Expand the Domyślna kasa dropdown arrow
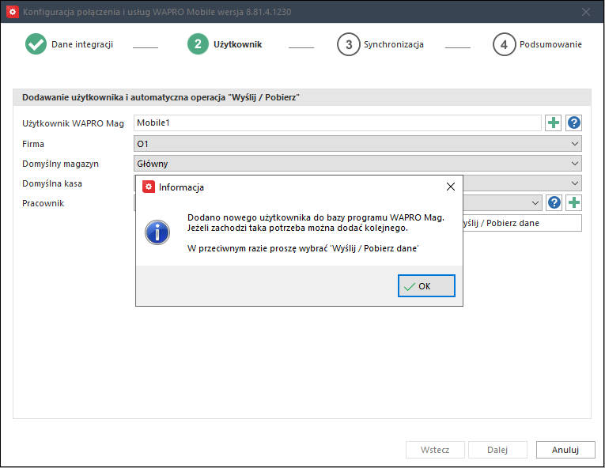This screenshot has height=468, width=605. click(x=574, y=183)
